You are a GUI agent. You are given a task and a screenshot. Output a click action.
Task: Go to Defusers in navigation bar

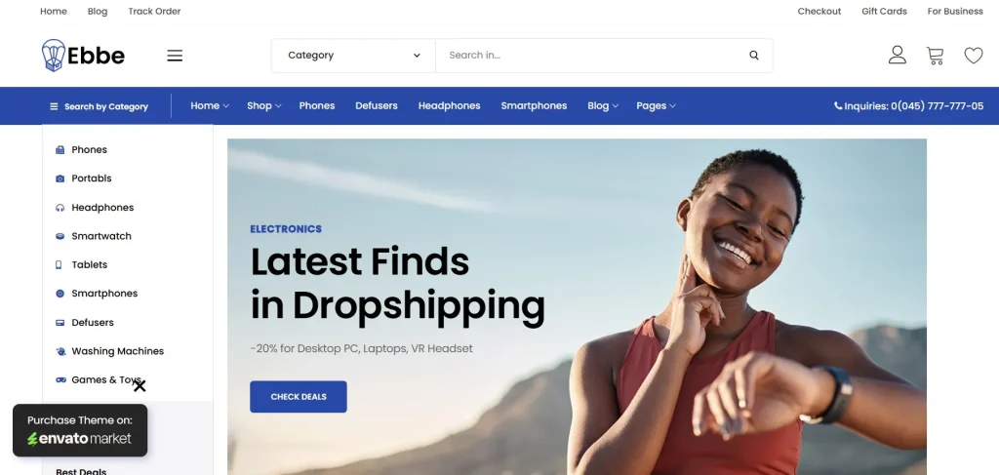[377, 105]
